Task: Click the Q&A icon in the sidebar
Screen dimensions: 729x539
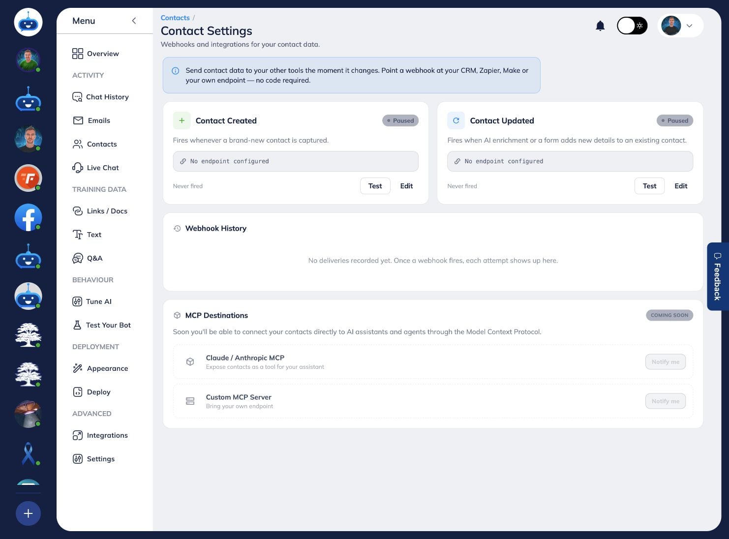Action: (x=78, y=258)
